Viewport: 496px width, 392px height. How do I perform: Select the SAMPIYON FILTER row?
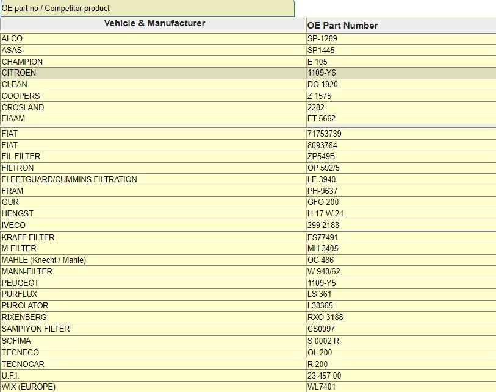[x=248, y=329]
